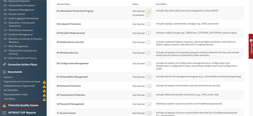The width and height of the screenshot is (253, 116).
Task: Click the Potential Quality Issues warning triangle
Action: [4, 105]
